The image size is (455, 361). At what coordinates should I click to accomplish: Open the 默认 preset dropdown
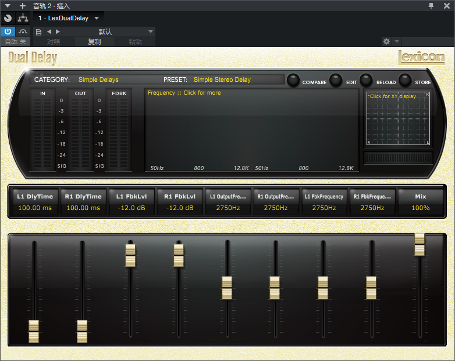(x=109, y=31)
